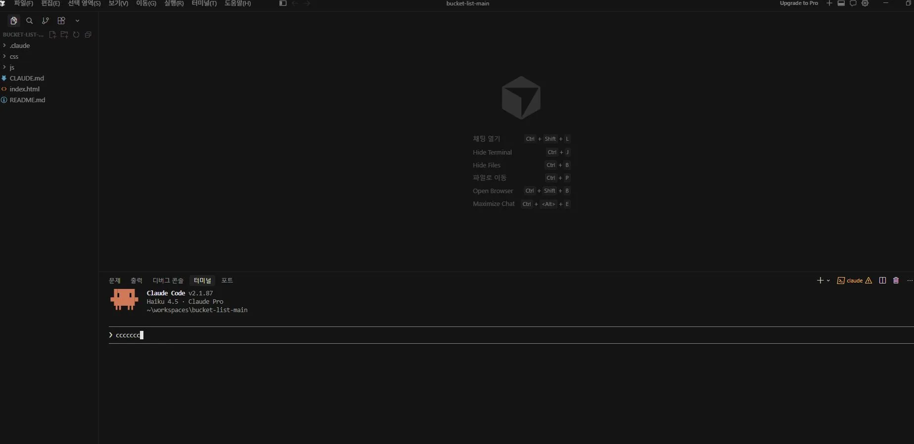Image resolution: width=914 pixels, height=444 pixels.
Task: Refresh the file explorer
Action: point(76,35)
